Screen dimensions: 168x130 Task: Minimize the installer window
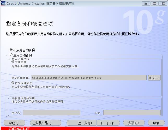tap(146, 4)
